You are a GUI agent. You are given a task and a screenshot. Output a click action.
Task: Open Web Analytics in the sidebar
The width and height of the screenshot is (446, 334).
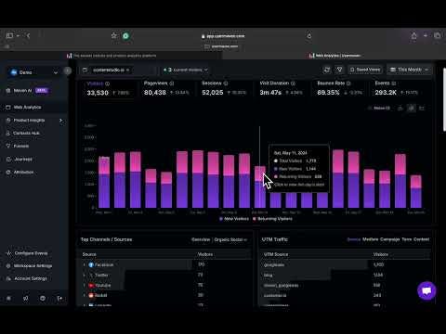[27, 107]
